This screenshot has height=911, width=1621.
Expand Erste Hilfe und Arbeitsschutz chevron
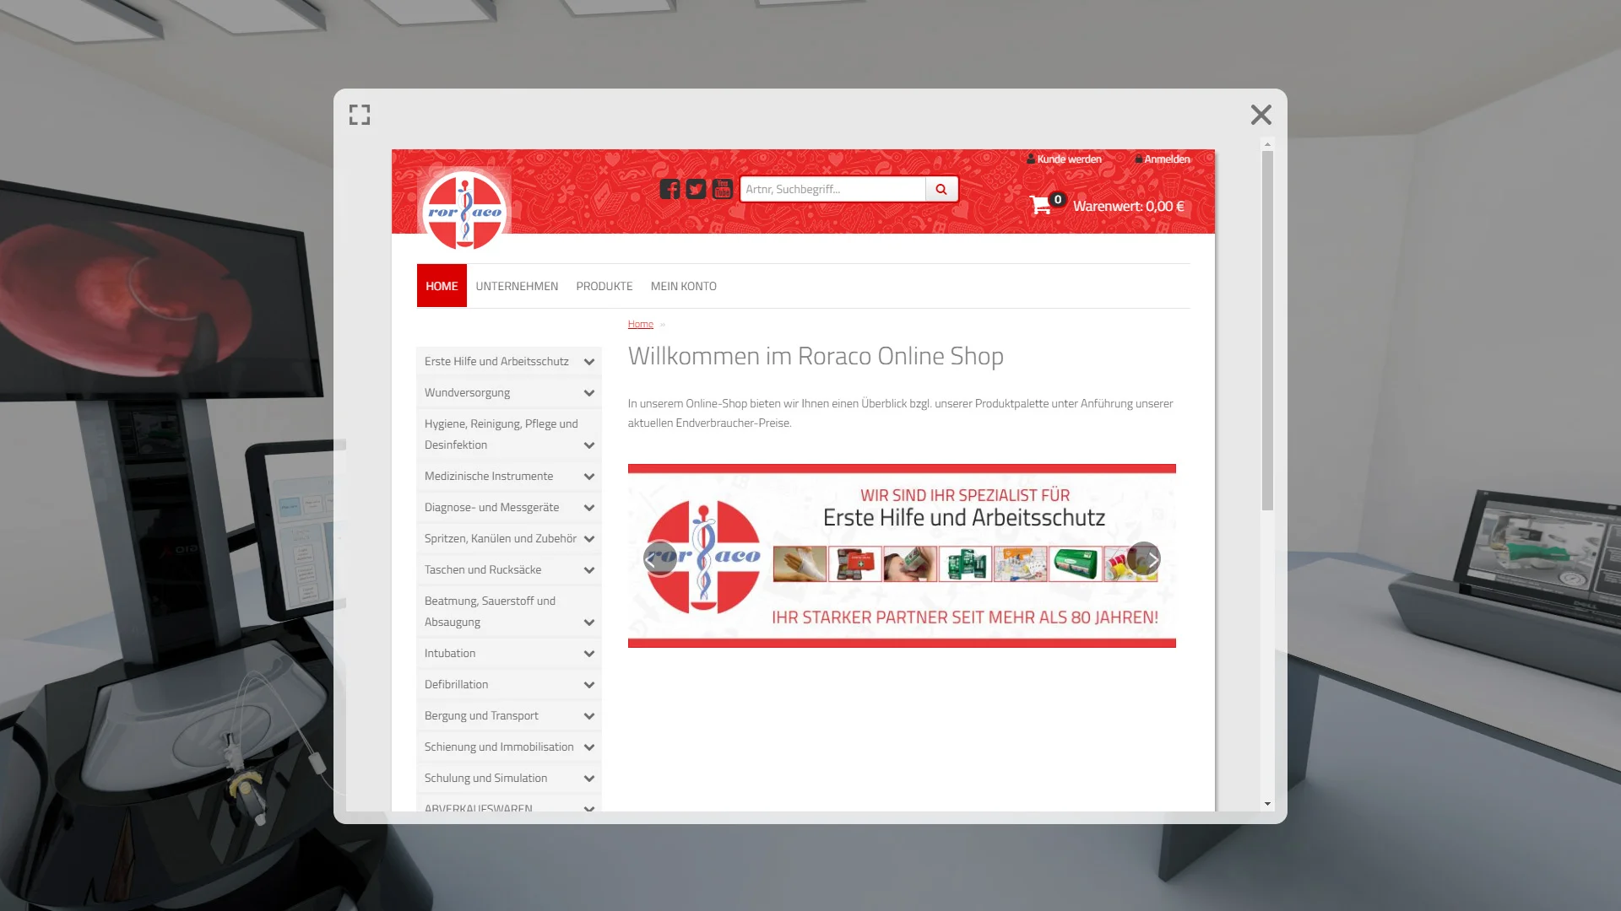(589, 362)
